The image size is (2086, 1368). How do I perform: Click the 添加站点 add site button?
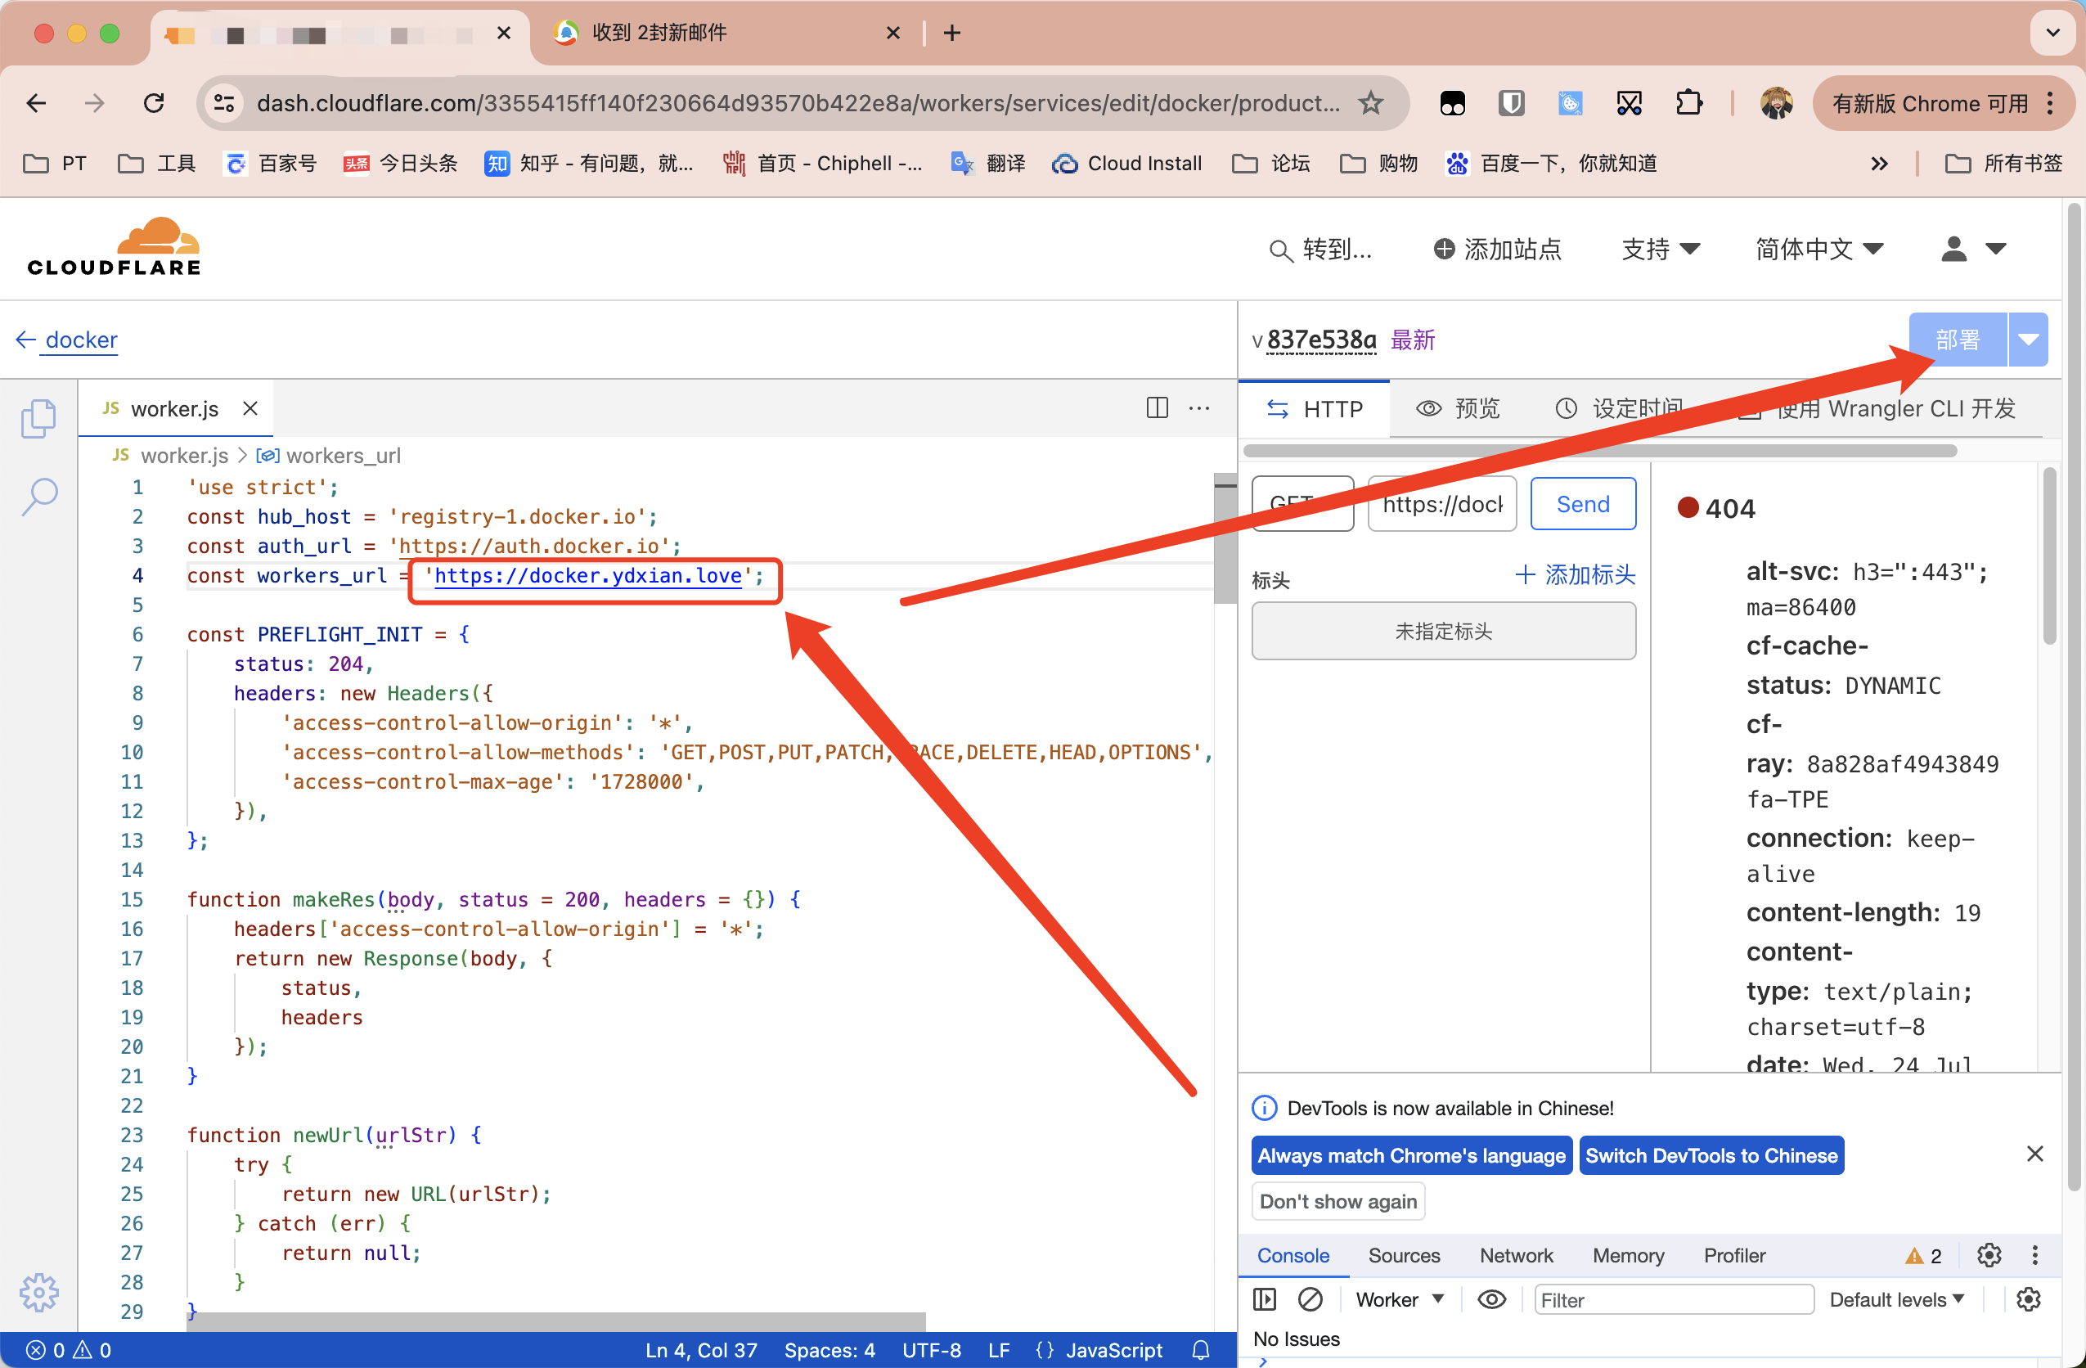tap(1497, 249)
